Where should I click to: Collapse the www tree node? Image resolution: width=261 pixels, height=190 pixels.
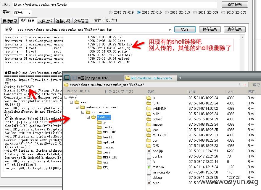(x=71, y=102)
